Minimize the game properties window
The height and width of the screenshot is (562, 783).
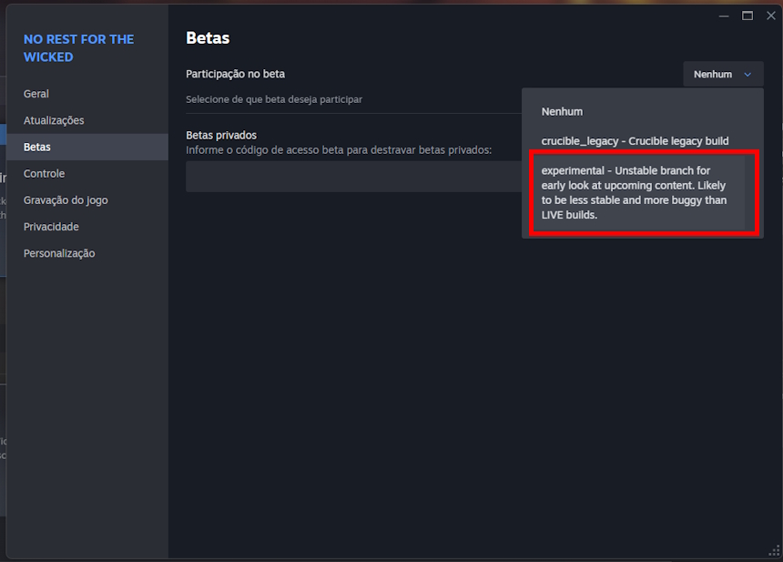click(x=724, y=15)
